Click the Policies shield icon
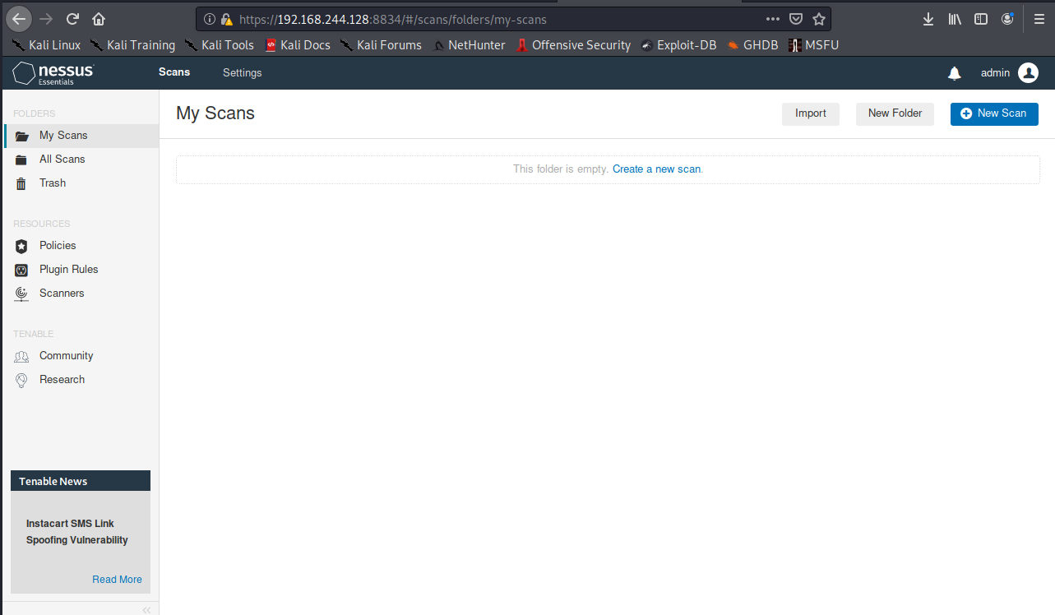This screenshot has height=615, width=1055. coord(21,246)
